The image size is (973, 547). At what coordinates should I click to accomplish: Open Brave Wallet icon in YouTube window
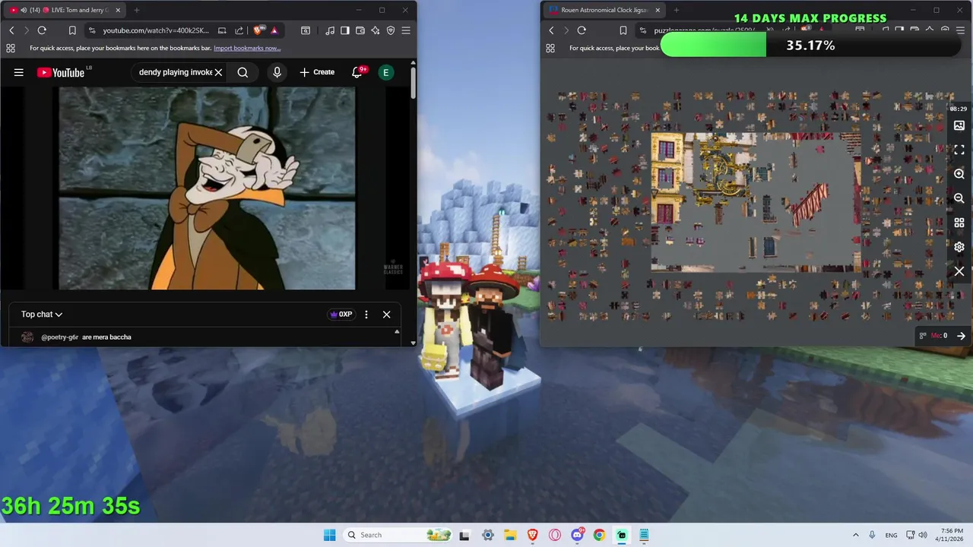point(360,30)
